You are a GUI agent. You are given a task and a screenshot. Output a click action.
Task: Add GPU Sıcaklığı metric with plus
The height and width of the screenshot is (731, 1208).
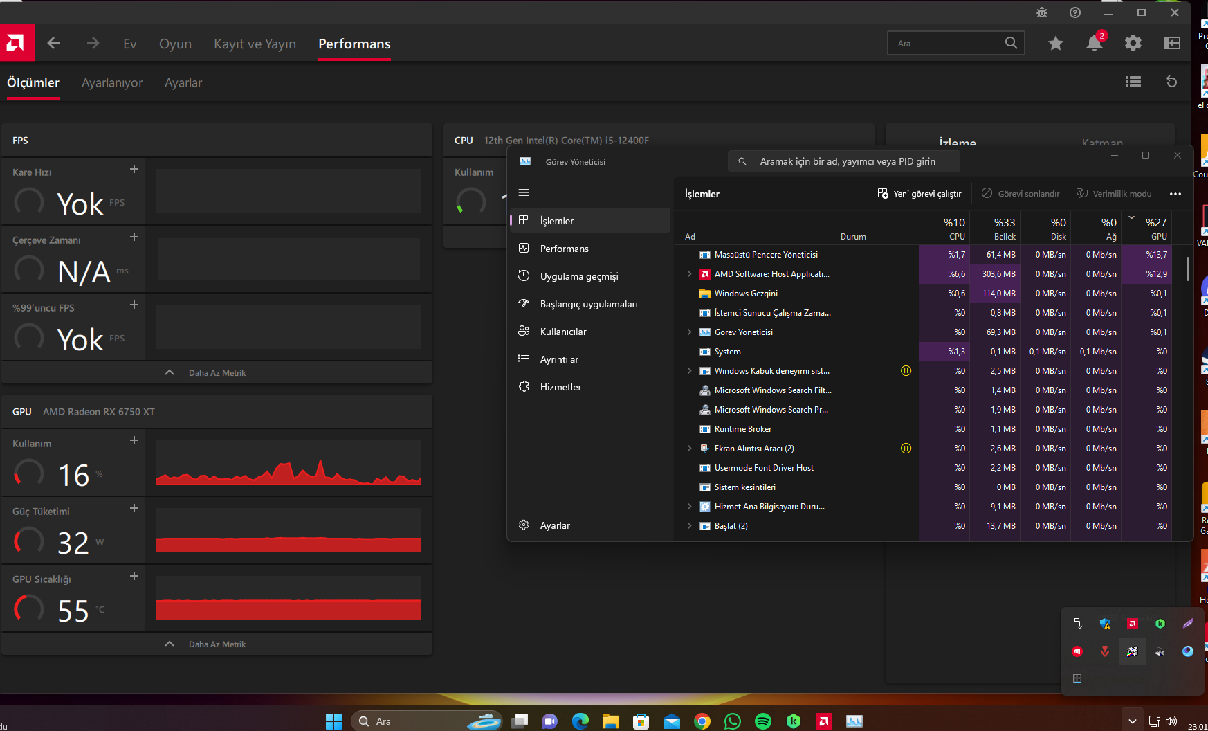click(134, 576)
